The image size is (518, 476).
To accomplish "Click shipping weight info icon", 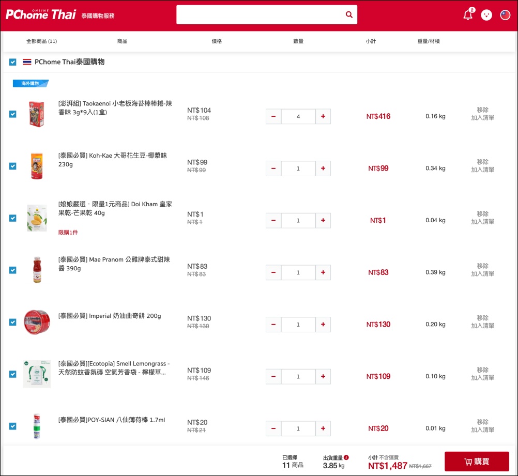I will pyautogui.click(x=346, y=457).
